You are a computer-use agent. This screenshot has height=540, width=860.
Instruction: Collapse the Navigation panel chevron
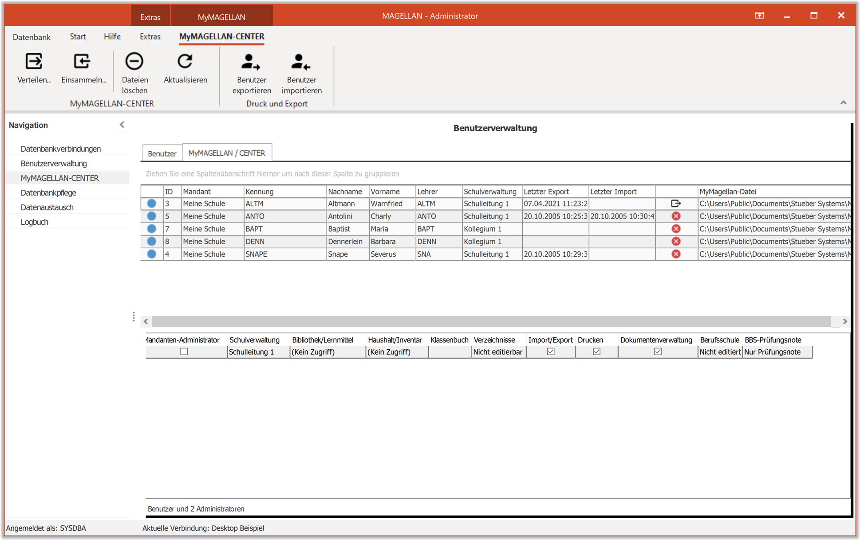tap(122, 125)
